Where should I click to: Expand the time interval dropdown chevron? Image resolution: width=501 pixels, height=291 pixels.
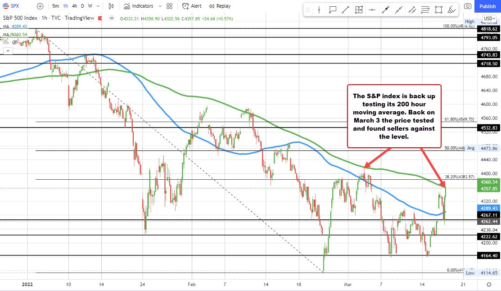(97, 6)
